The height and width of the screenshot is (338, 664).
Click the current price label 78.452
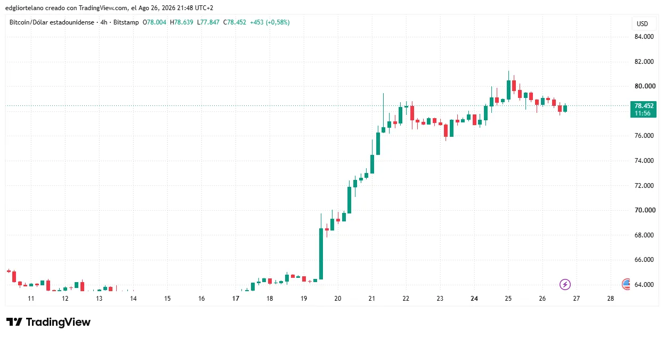point(644,106)
